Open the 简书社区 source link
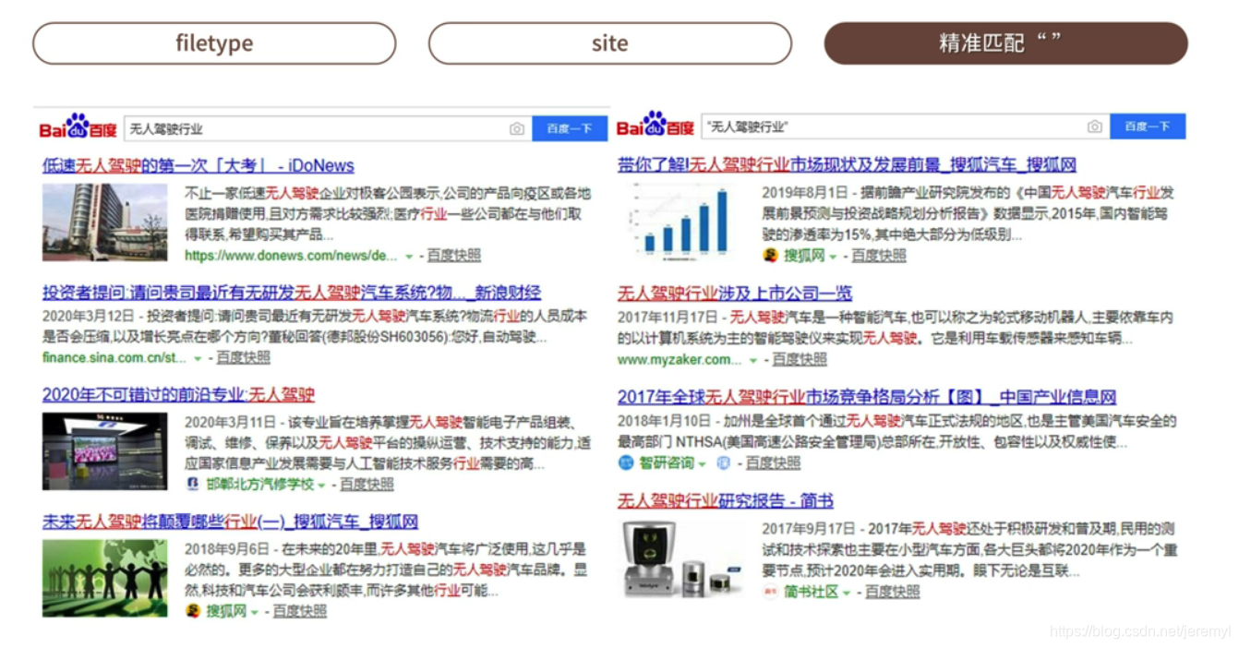Viewport: 1239px width, 648px height. (812, 592)
